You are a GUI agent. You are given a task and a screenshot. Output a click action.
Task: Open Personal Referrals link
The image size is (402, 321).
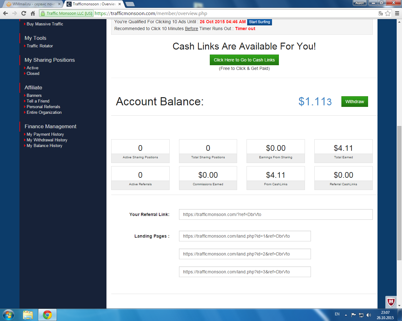click(x=43, y=107)
